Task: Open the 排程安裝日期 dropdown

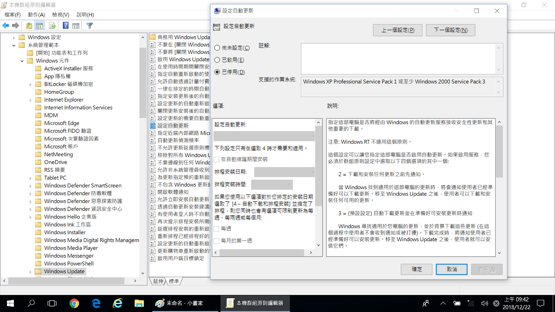Action: [284, 172]
